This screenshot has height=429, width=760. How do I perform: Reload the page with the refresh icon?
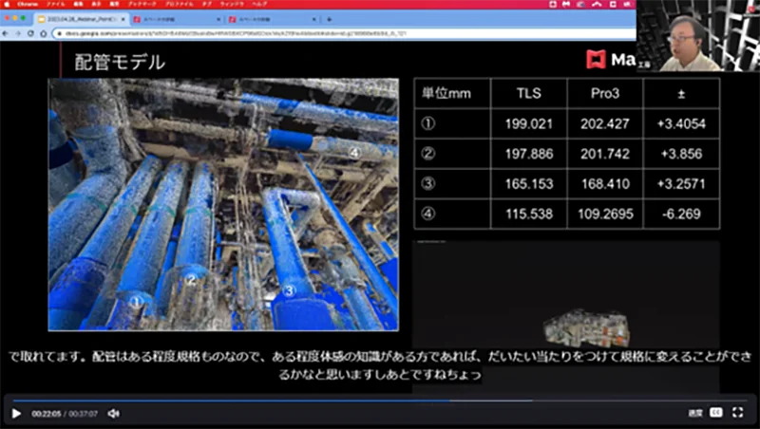[30, 31]
